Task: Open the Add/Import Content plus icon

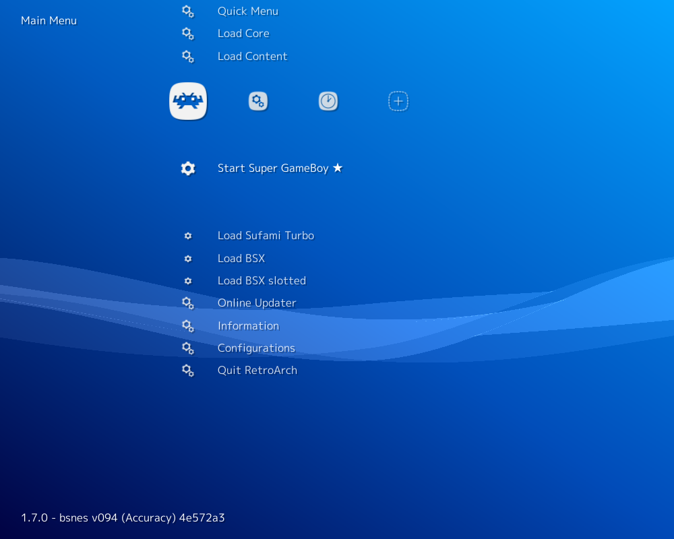Action: 398,102
